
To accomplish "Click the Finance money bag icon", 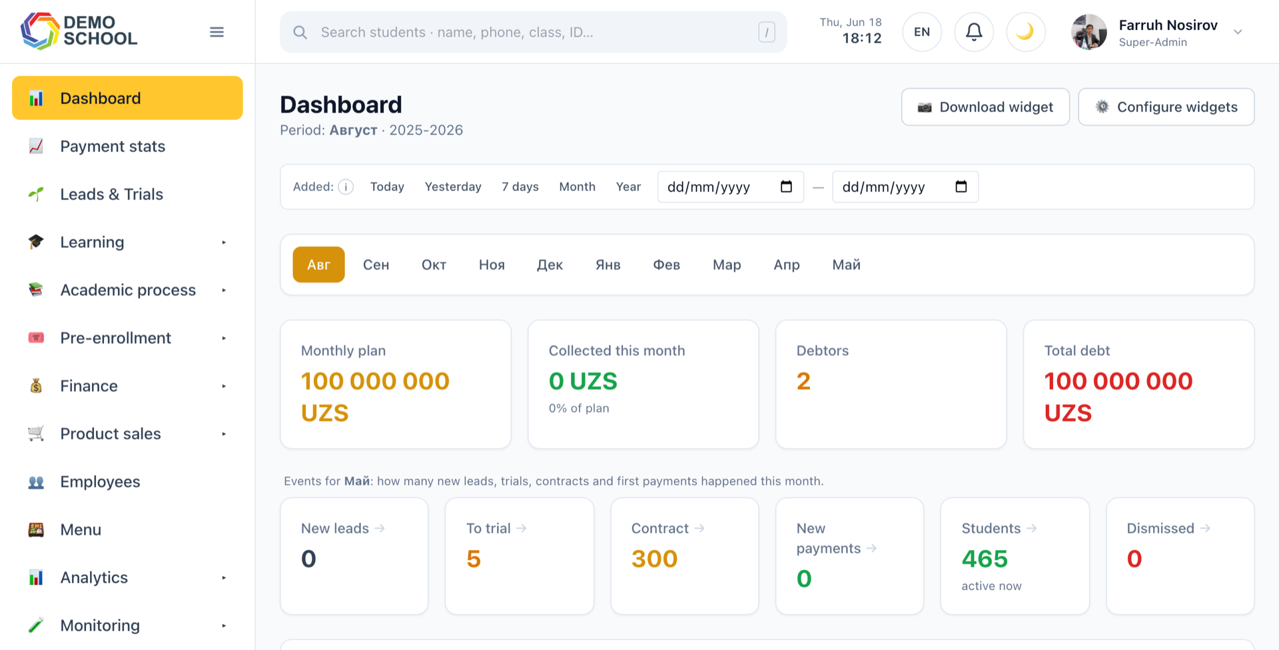I will (x=36, y=386).
